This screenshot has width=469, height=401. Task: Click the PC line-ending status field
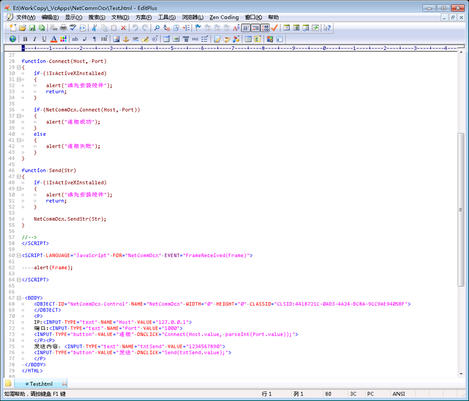point(371,394)
